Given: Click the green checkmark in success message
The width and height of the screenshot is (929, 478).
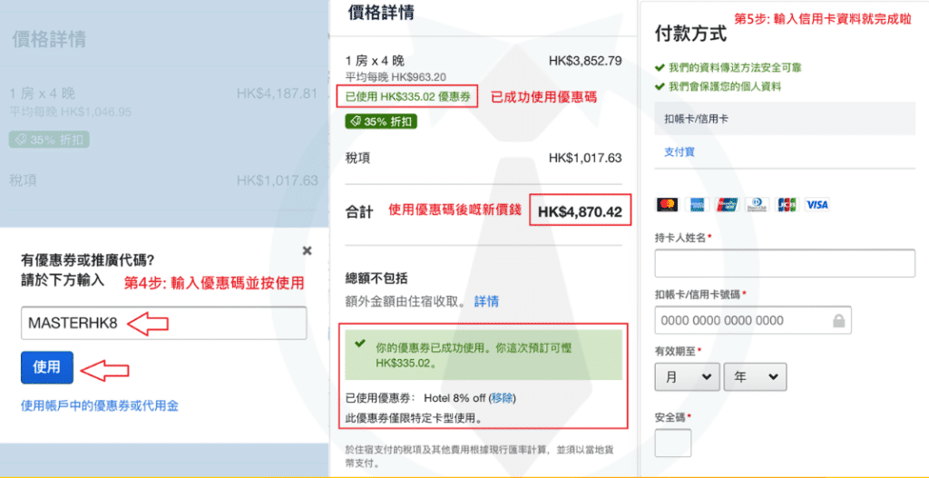Looking at the screenshot, I should tap(359, 344).
